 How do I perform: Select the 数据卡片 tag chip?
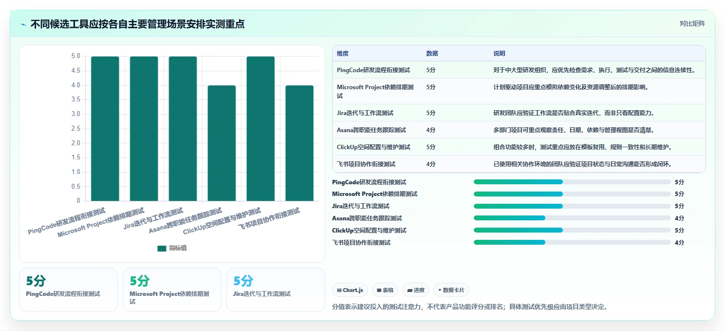[451, 290]
